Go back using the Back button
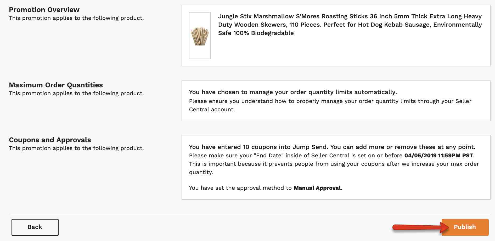The image size is (495, 241). (x=35, y=227)
